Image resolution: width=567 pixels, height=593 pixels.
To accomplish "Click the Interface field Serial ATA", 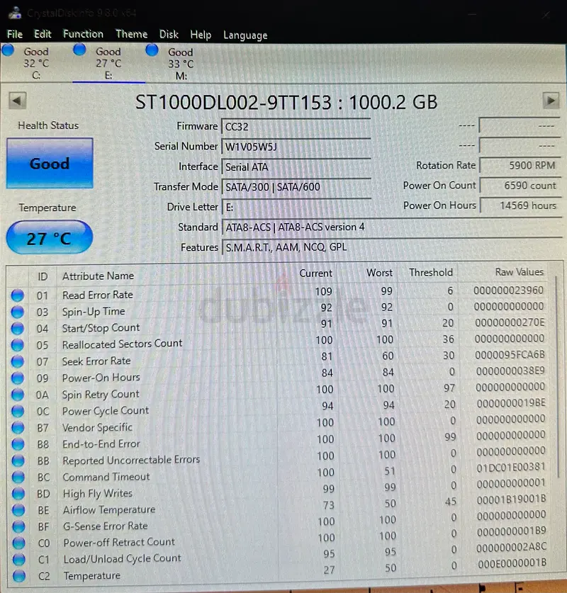I will click(296, 166).
